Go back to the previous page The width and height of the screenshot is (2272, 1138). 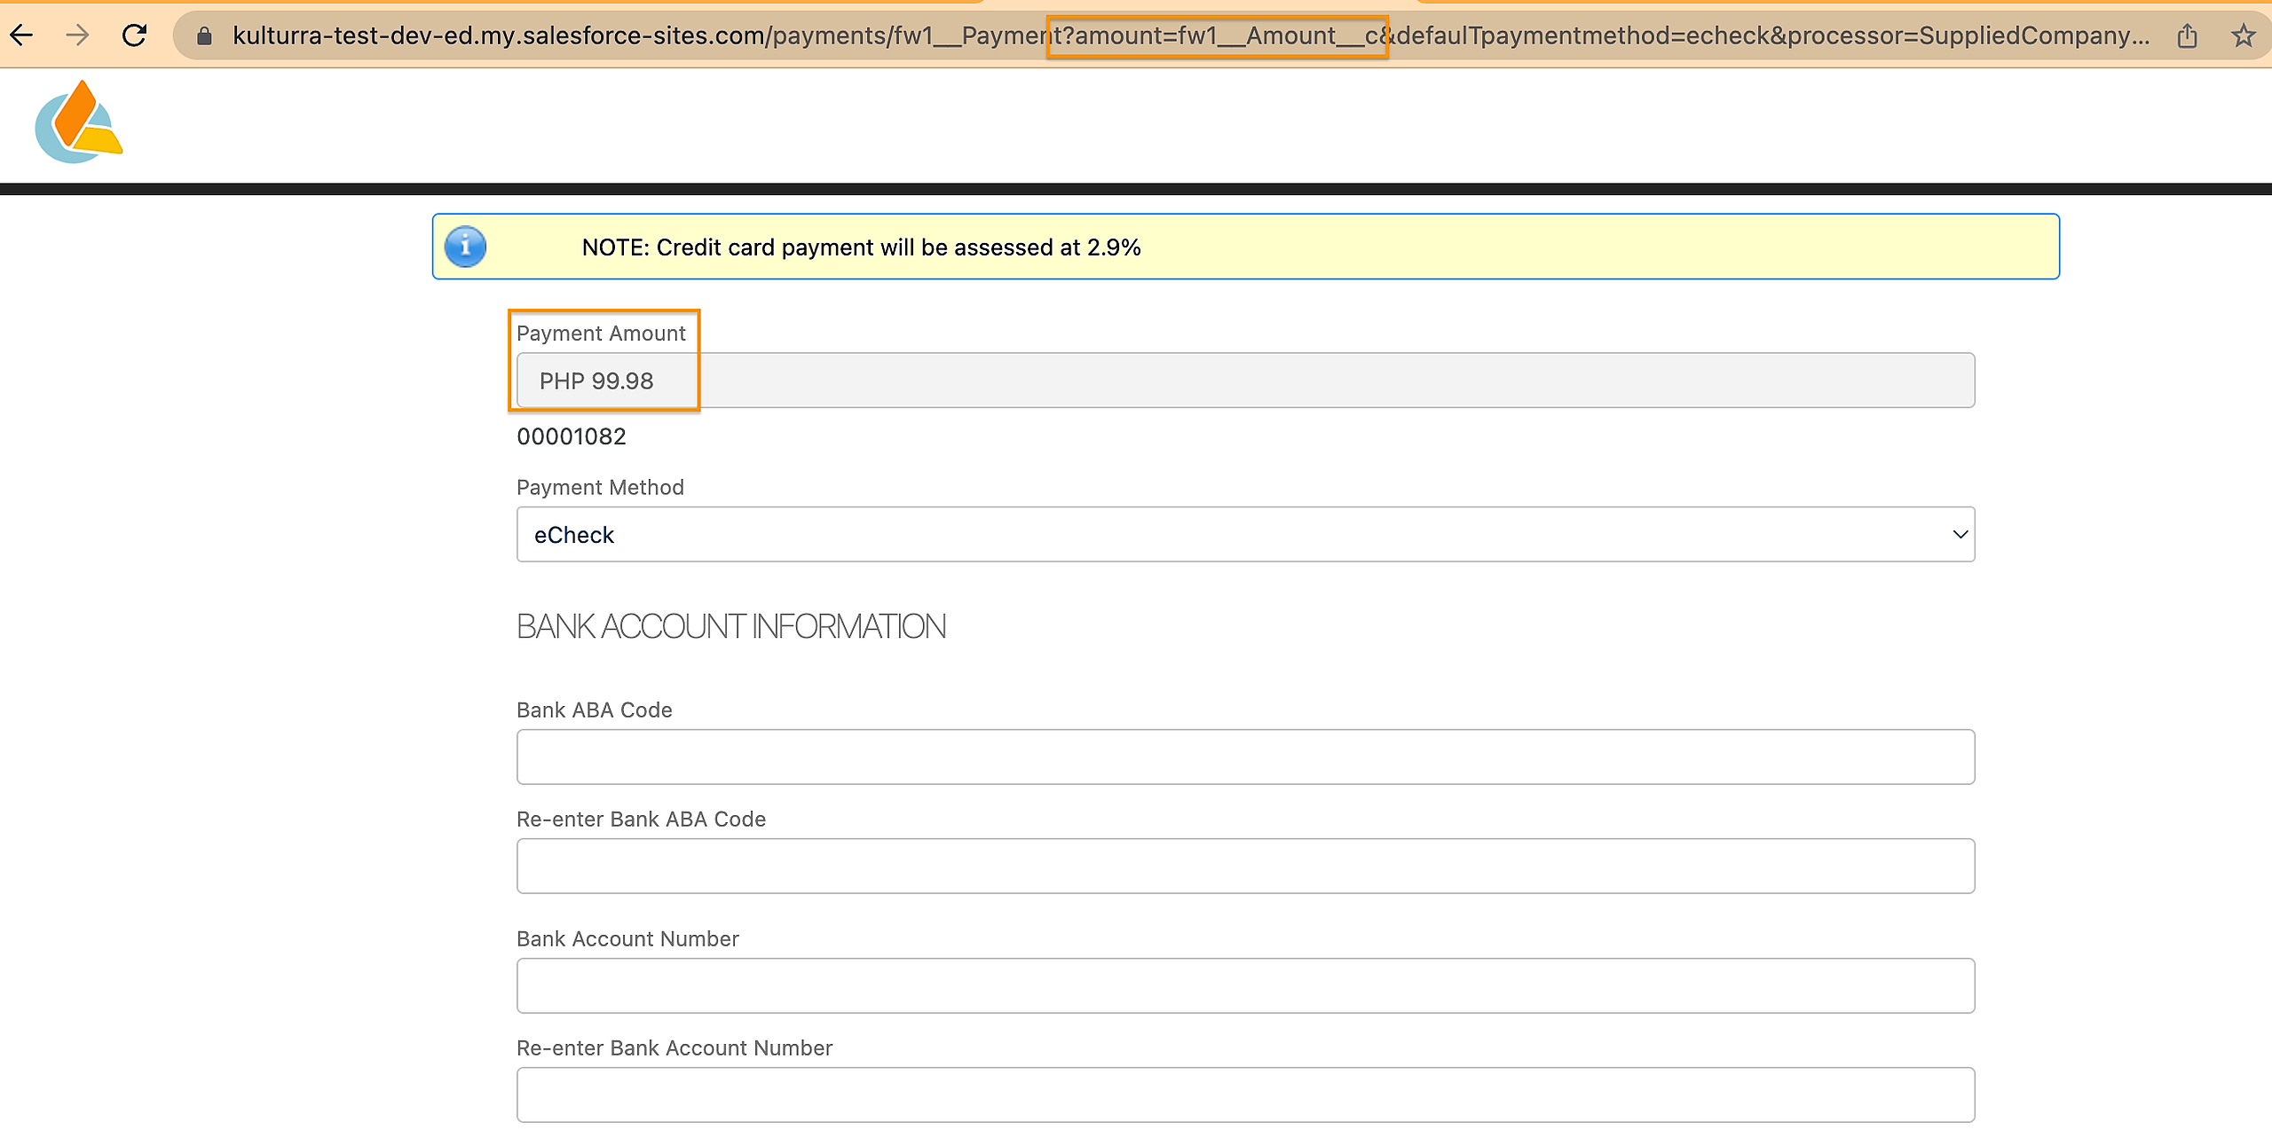pyautogui.click(x=21, y=35)
